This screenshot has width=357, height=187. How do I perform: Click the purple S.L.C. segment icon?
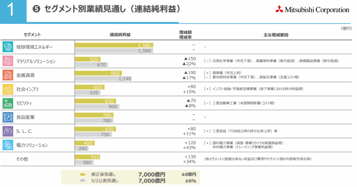pos(8,131)
